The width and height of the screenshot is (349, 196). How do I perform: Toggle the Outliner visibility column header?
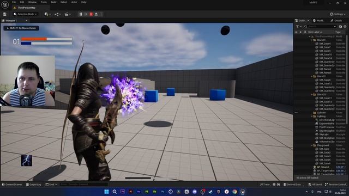pyautogui.click(x=296, y=32)
